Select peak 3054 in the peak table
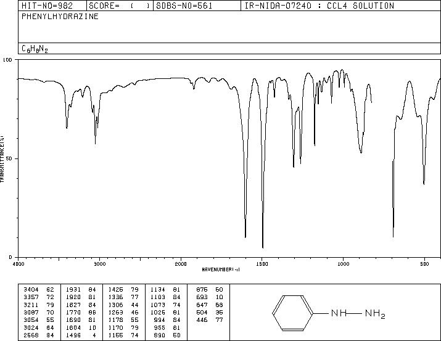This screenshot has width=441, height=341. point(39,320)
